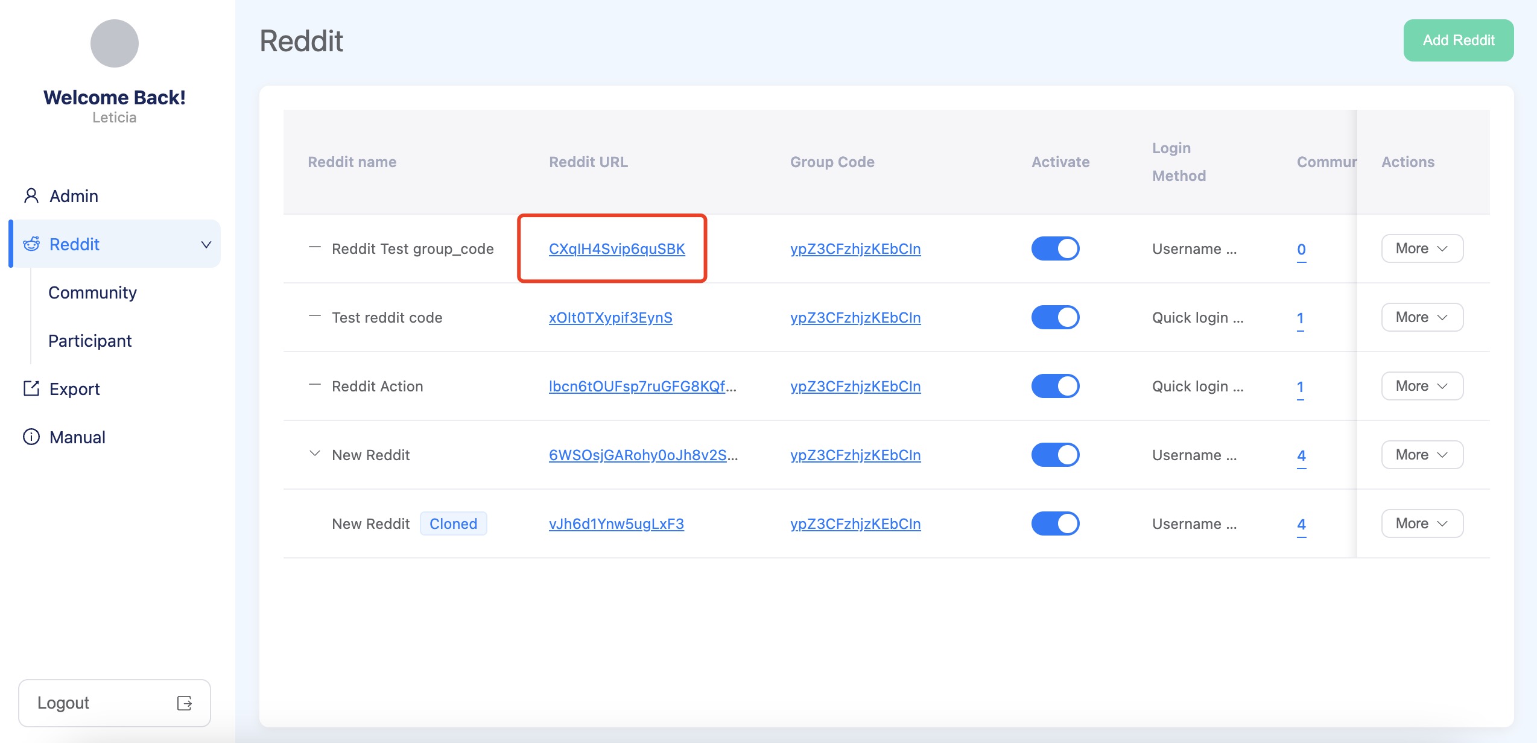Viewport: 1537px width, 743px height.
Task: Collapse the Reddit sidebar menu chevron
Action: (206, 244)
